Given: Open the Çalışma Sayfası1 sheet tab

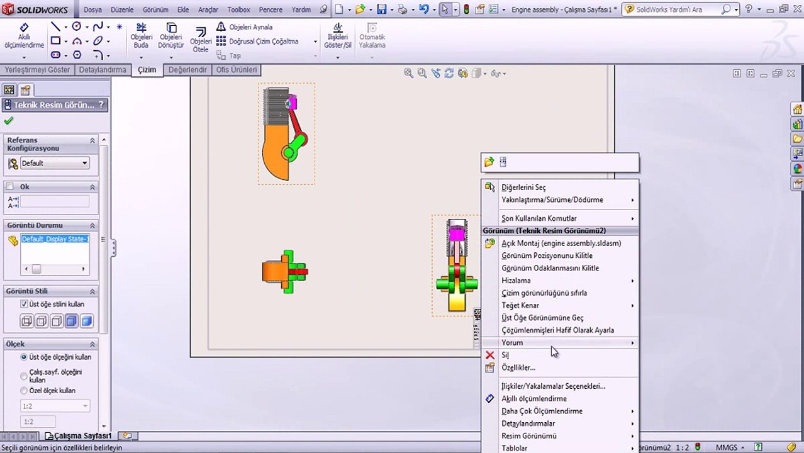Looking at the screenshot, I should click(x=79, y=435).
